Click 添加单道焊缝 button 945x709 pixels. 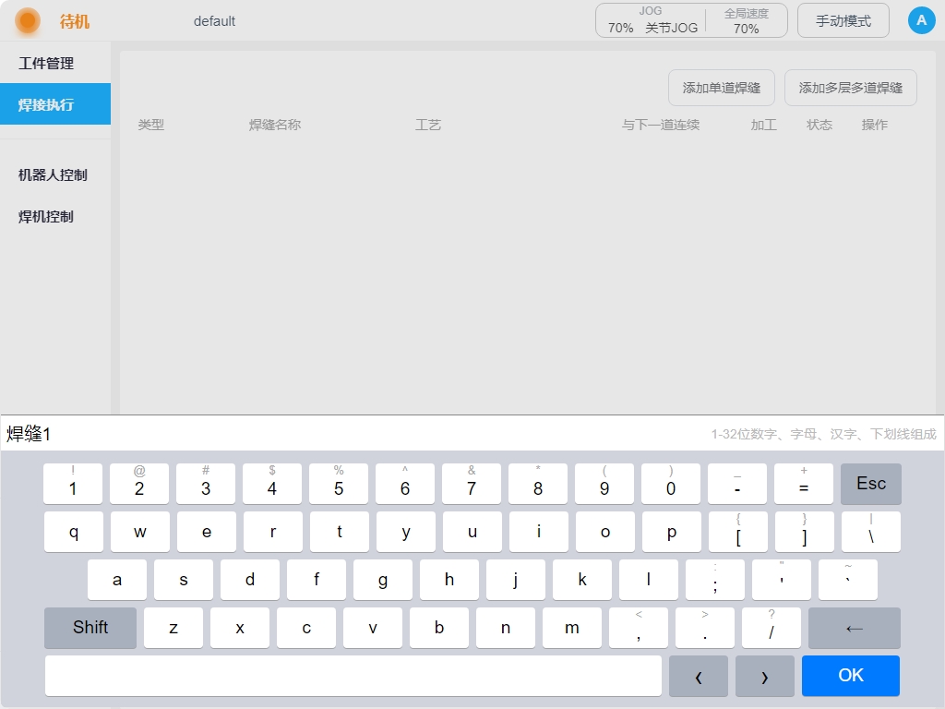pyautogui.click(x=721, y=88)
